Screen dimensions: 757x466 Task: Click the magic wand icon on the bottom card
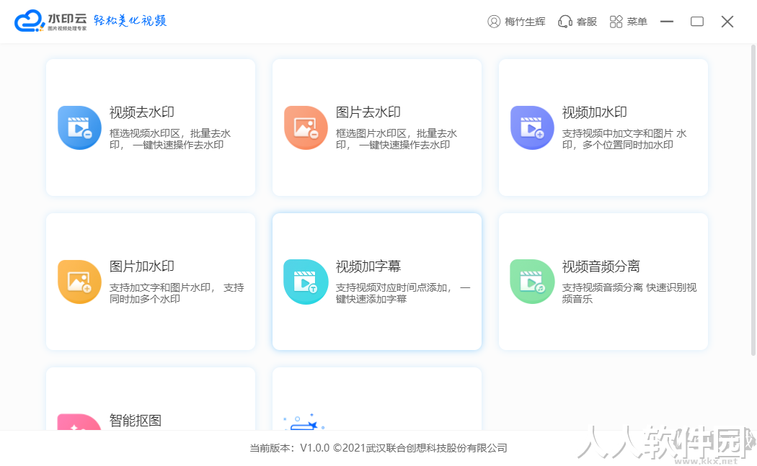(x=304, y=423)
